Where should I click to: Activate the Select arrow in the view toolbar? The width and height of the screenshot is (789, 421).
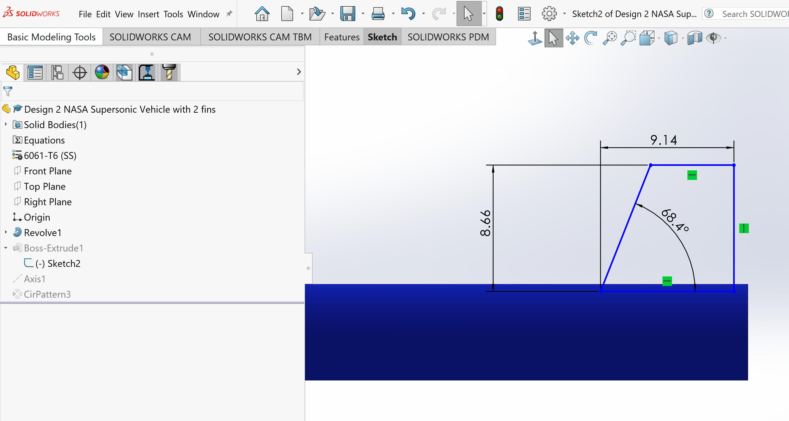(x=554, y=38)
